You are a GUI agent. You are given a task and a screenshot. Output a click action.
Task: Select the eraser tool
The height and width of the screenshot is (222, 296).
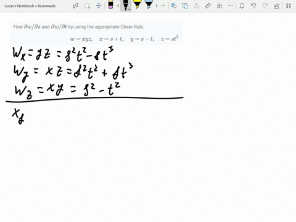[x=110, y=5]
